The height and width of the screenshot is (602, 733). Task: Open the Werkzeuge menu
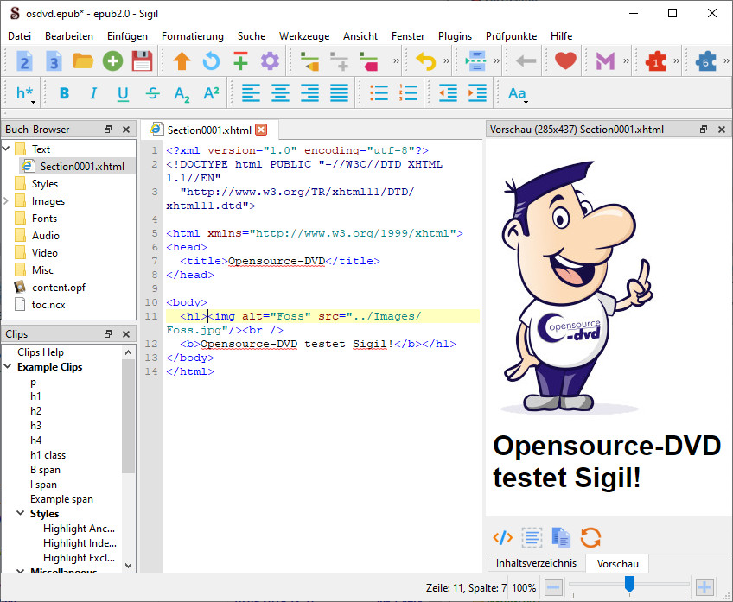pos(304,36)
